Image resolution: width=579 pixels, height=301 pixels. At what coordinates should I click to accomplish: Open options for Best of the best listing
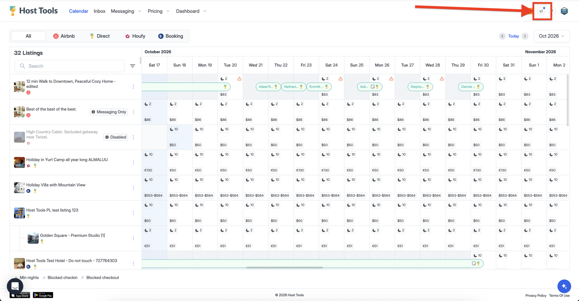pyautogui.click(x=133, y=112)
